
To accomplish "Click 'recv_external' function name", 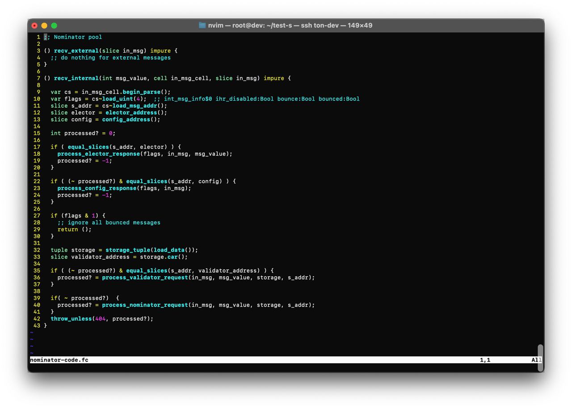I will pos(76,51).
